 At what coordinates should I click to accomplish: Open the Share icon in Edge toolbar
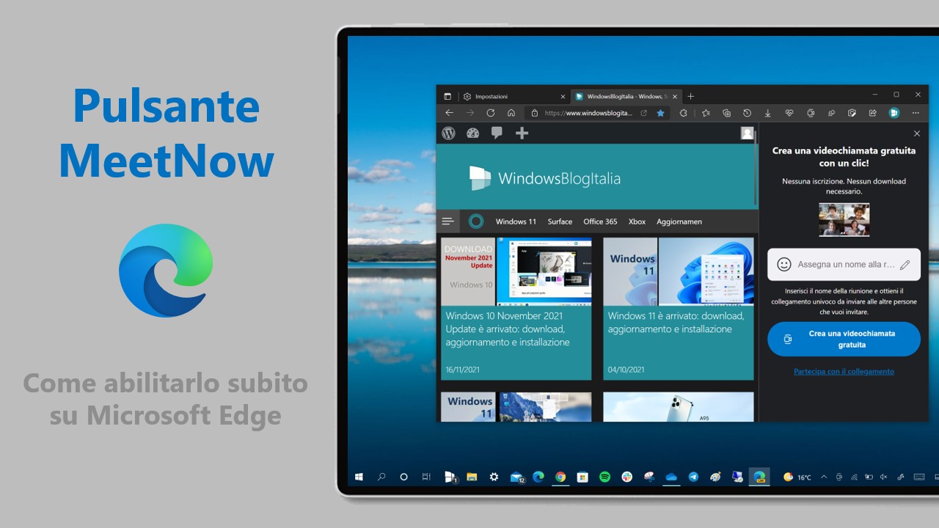coord(873,113)
